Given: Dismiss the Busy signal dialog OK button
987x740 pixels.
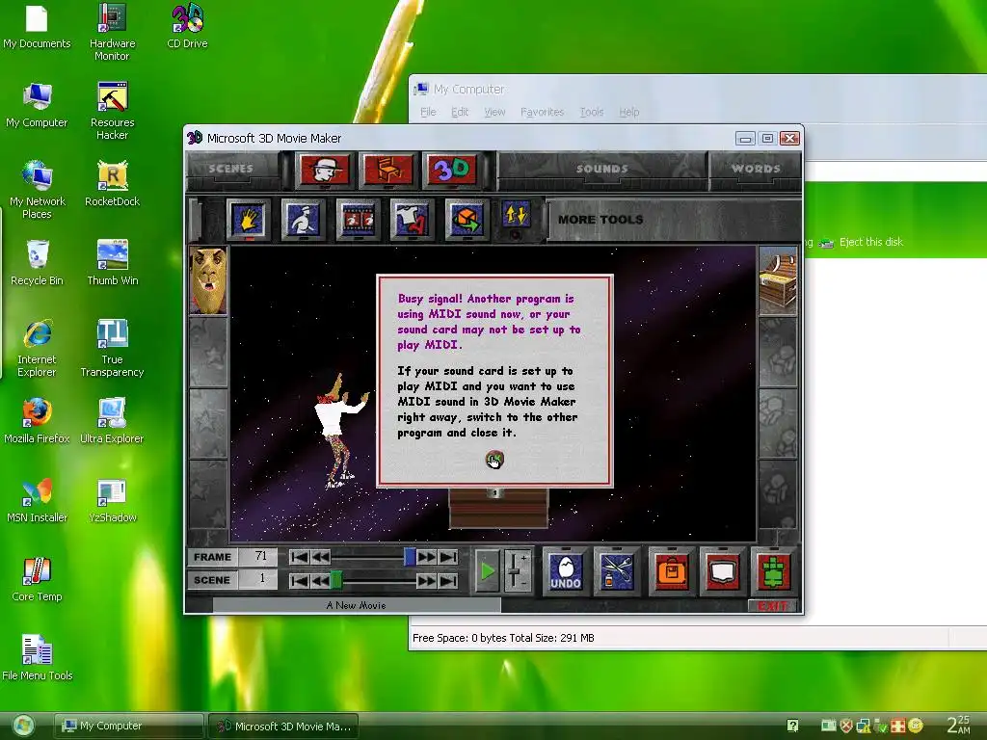Looking at the screenshot, I should (x=494, y=460).
